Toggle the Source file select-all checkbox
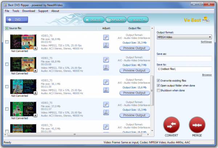Screen dimensions: 218x148 [7, 28]
